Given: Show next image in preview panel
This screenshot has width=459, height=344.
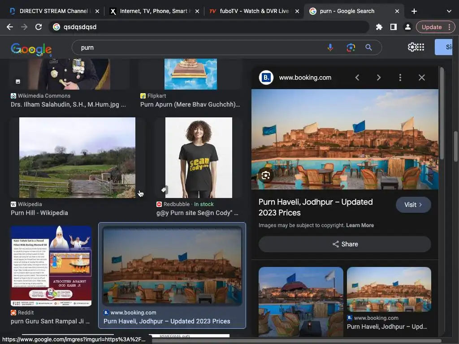Looking at the screenshot, I should point(379,77).
